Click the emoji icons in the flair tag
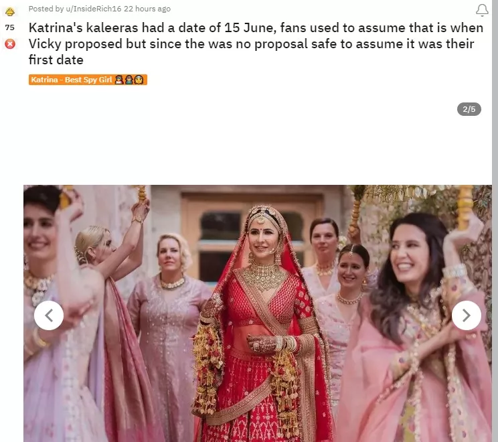This screenshot has height=442, width=498. coord(129,80)
